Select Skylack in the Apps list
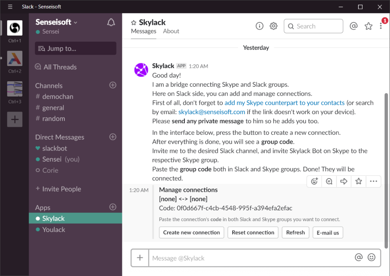The height and width of the screenshot is (276, 390). [x=75, y=218]
